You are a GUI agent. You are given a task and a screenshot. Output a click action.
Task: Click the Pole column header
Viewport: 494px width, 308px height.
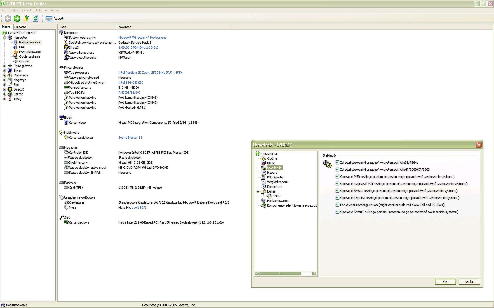coord(87,27)
